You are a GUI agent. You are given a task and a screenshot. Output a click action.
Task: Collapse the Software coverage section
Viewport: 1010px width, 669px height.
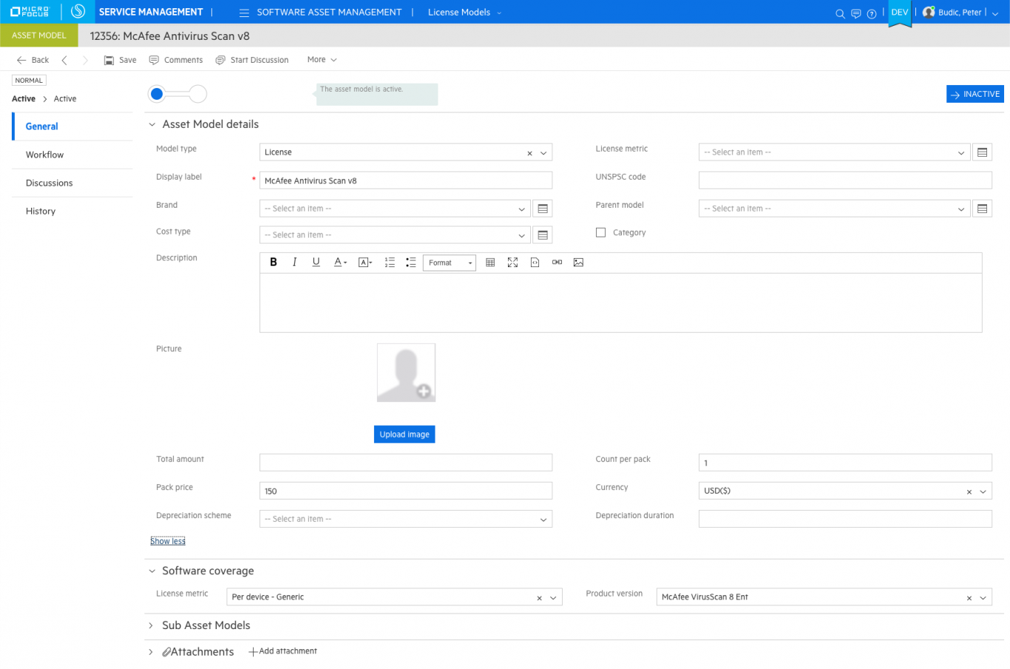[x=152, y=571]
